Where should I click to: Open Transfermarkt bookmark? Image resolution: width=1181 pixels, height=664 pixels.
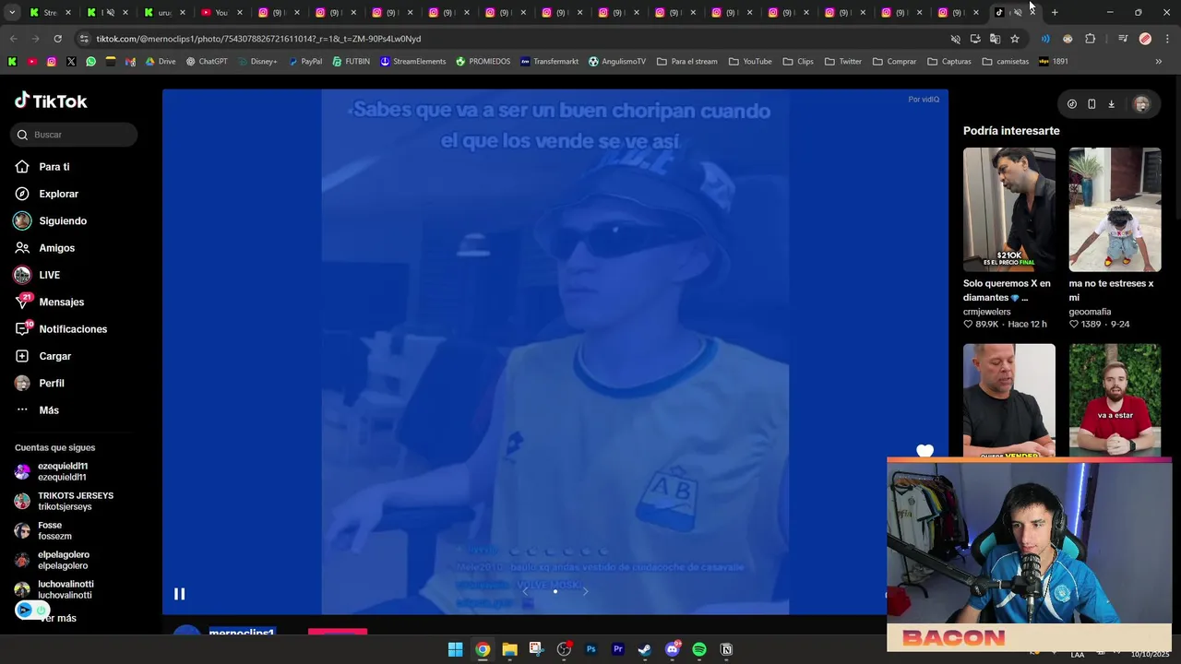coord(549,62)
